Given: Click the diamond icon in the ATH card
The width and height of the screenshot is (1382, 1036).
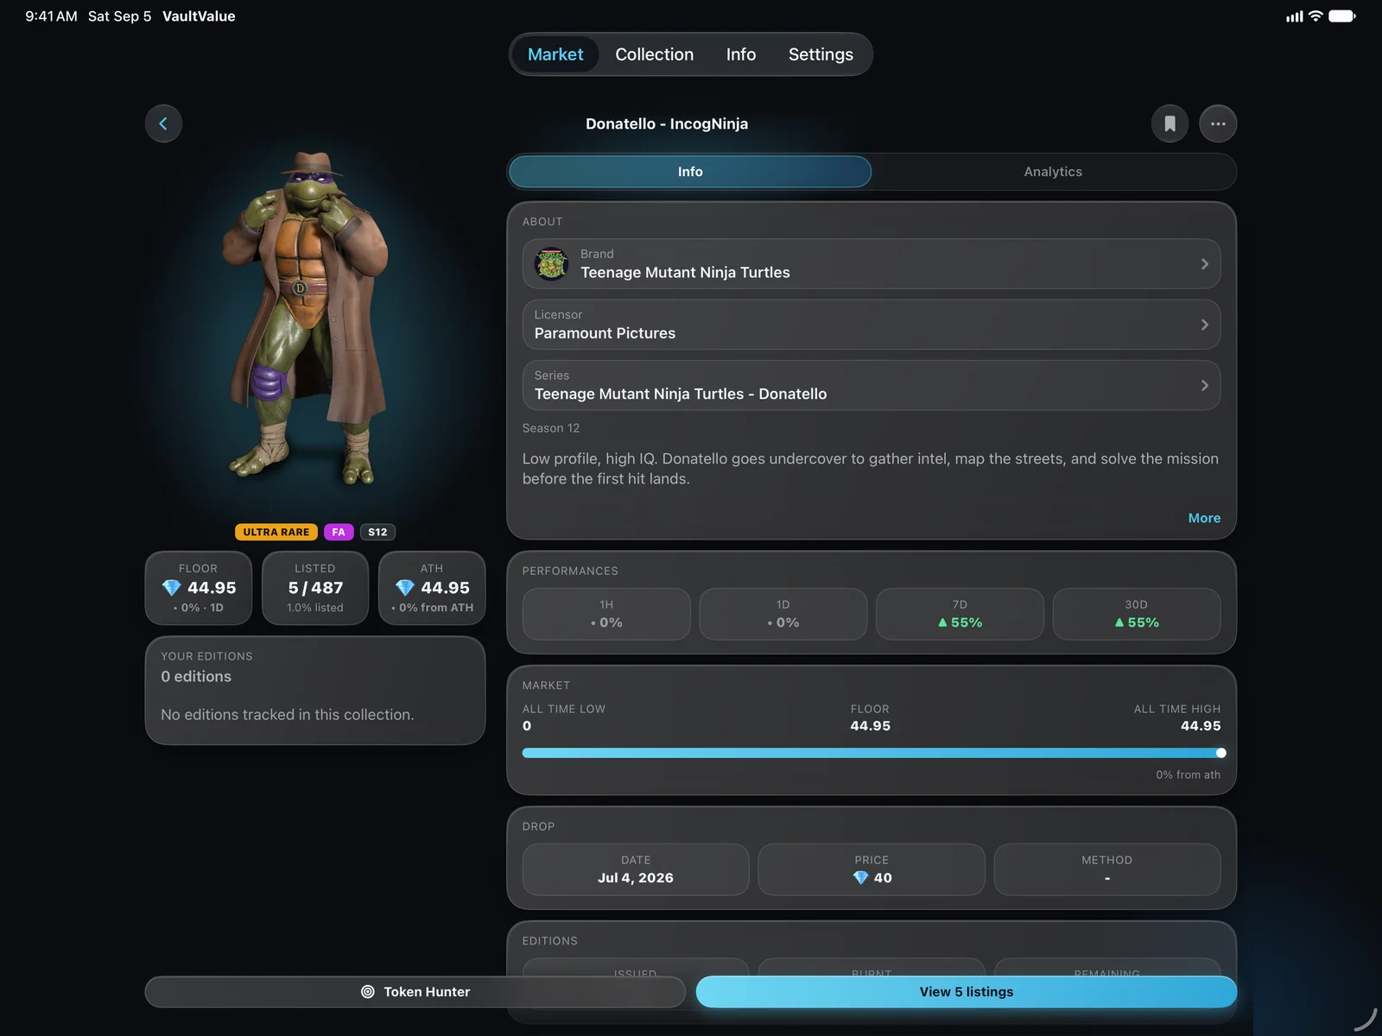Looking at the screenshot, I should point(404,588).
